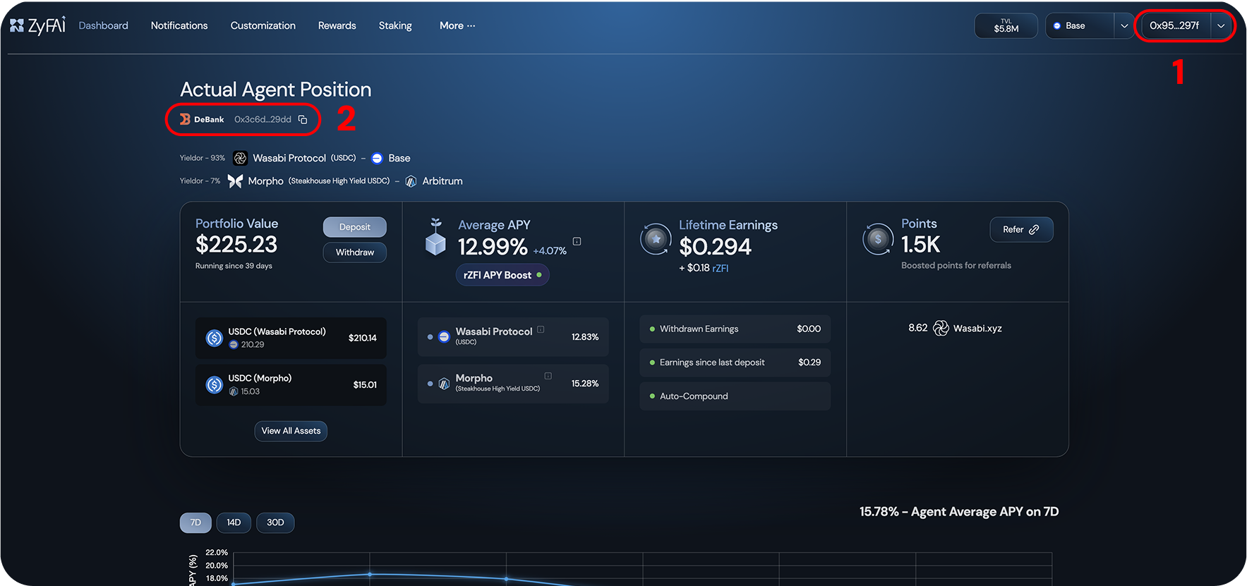The image size is (1247, 586).
Task: Expand the Base network dropdown
Action: (1123, 26)
